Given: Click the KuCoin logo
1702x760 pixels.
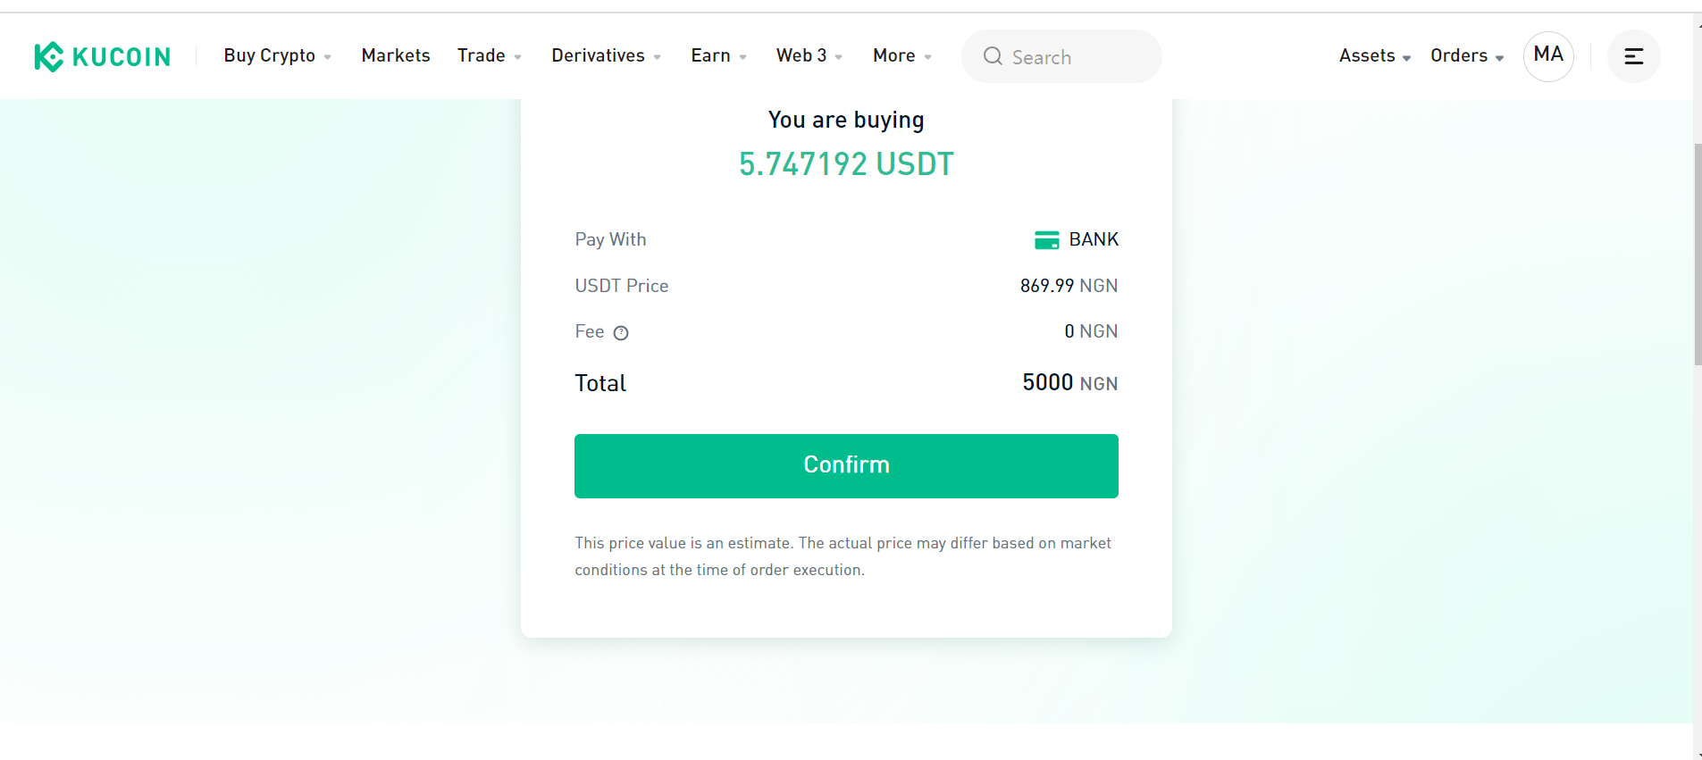Looking at the screenshot, I should click(x=102, y=56).
